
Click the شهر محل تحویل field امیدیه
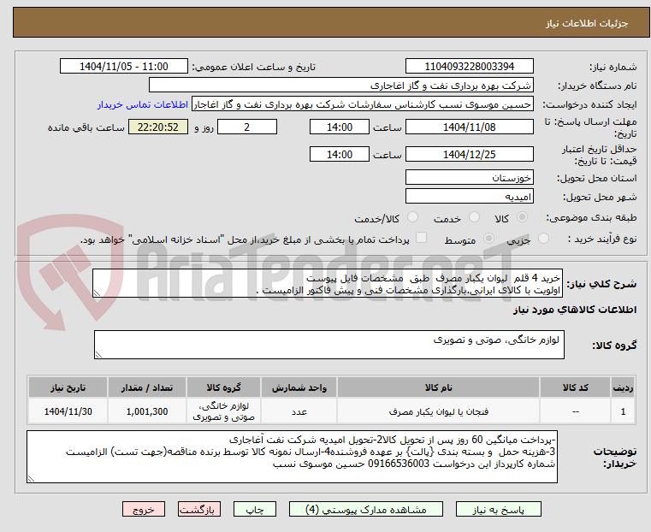coord(469,196)
